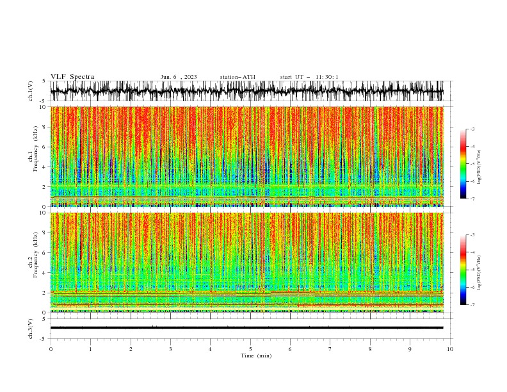Image resolution: width=507 pixels, height=392 pixels.
Task: Click the "ch.3(V)" axis label
Action: pyautogui.click(x=31, y=329)
